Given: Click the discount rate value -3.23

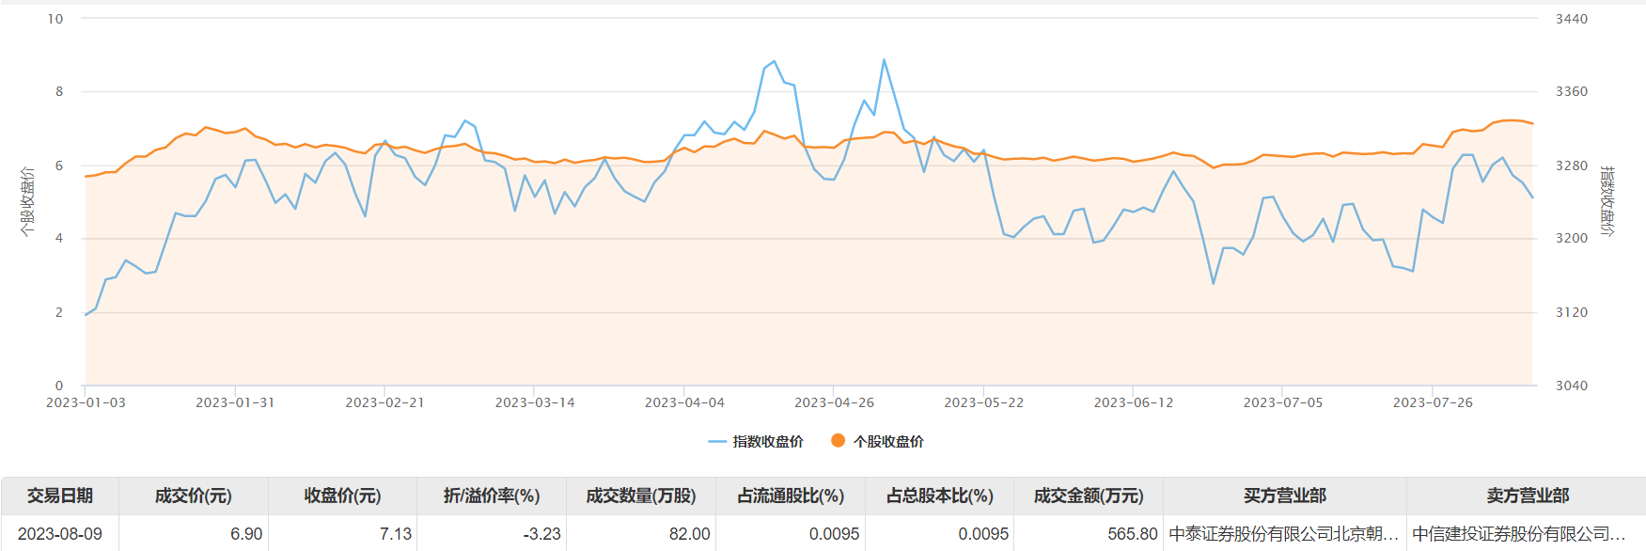Looking at the screenshot, I should tap(541, 534).
